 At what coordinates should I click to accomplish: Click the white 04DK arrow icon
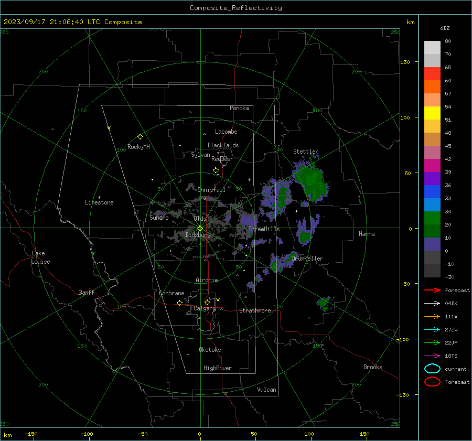click(432, 304)
